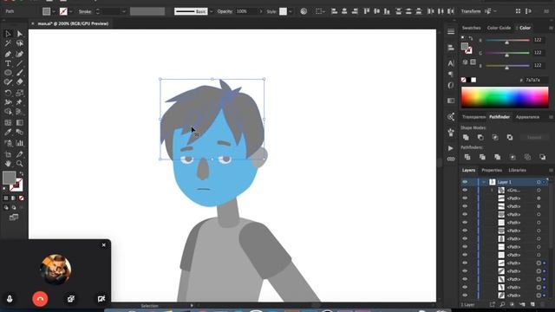Select the Shape Builder tool

8,112
